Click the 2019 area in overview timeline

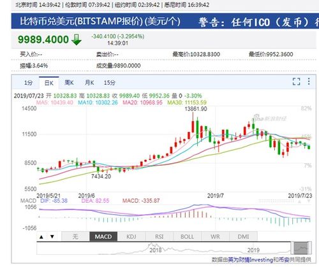(x=253, y=250)
